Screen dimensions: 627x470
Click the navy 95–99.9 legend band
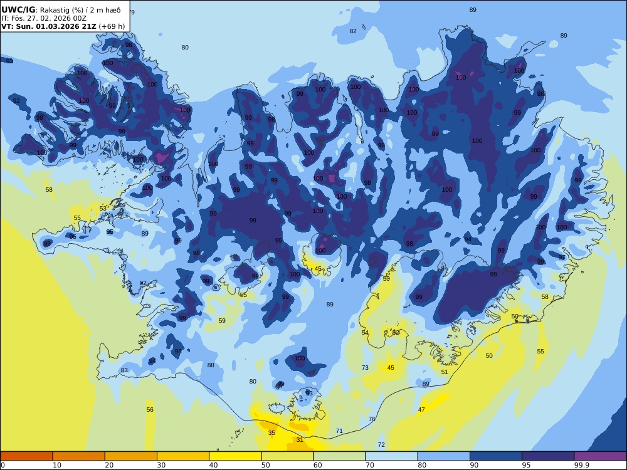tap(548, 456)
